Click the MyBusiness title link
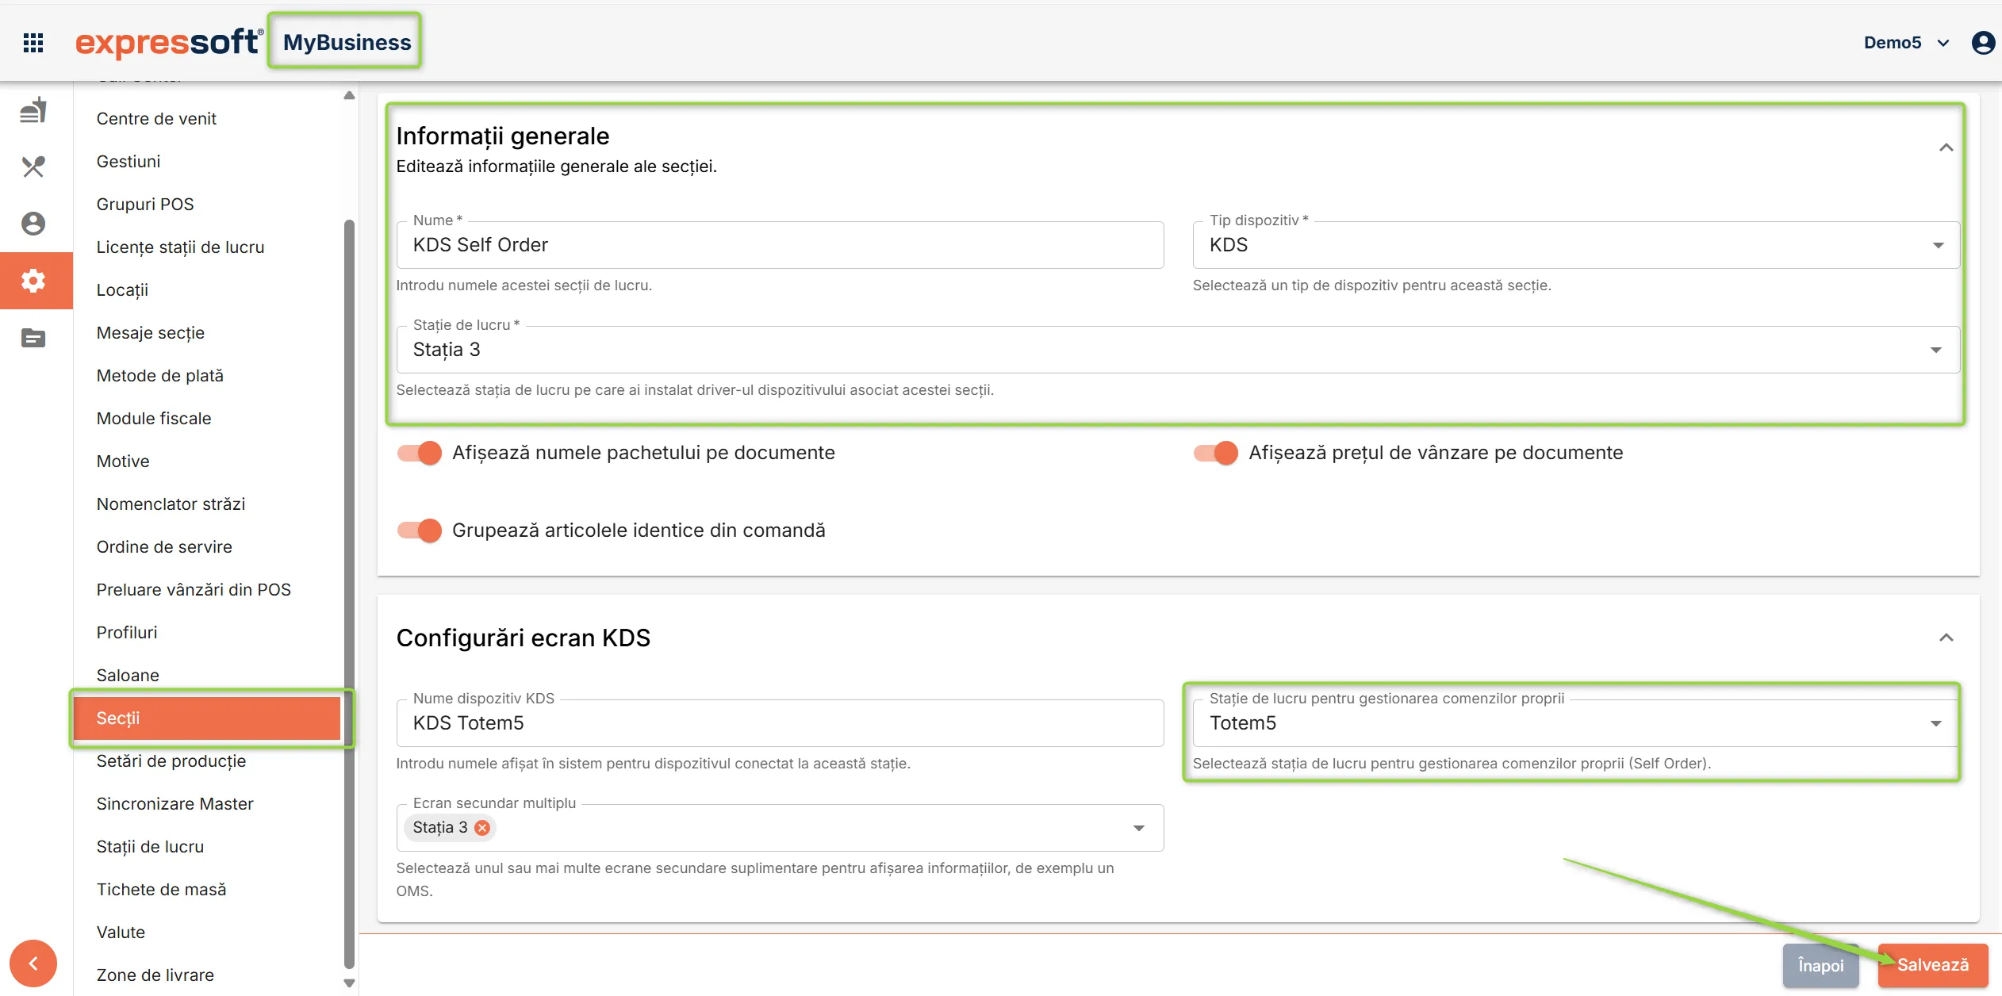 pyautogui.click(x=347, y=42)
